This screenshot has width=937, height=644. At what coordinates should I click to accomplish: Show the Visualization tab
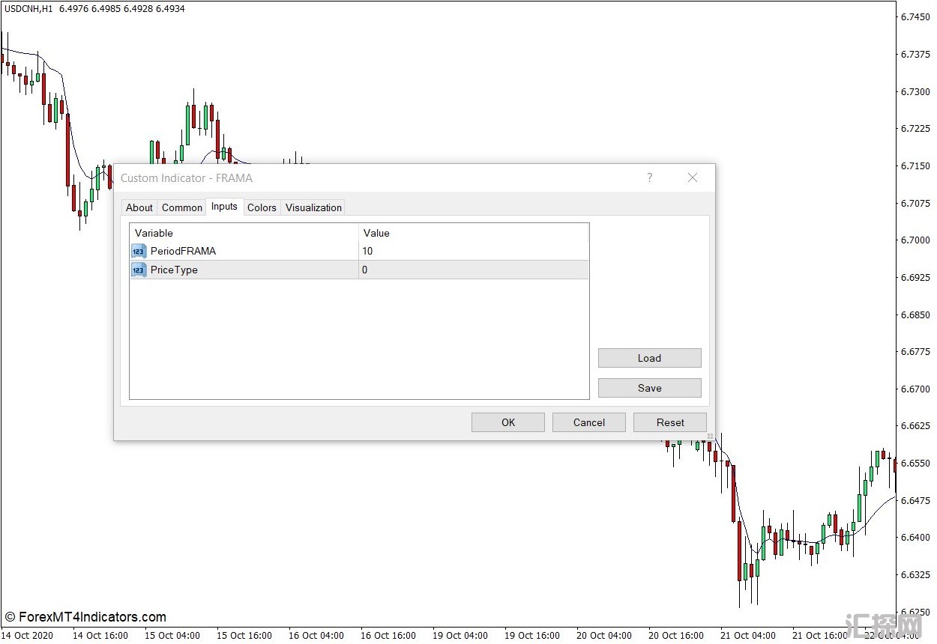point(313,207)
